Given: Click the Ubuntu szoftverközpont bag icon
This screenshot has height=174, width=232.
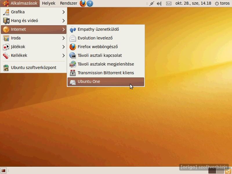Looking at the screenshot, I should [6, 68].
